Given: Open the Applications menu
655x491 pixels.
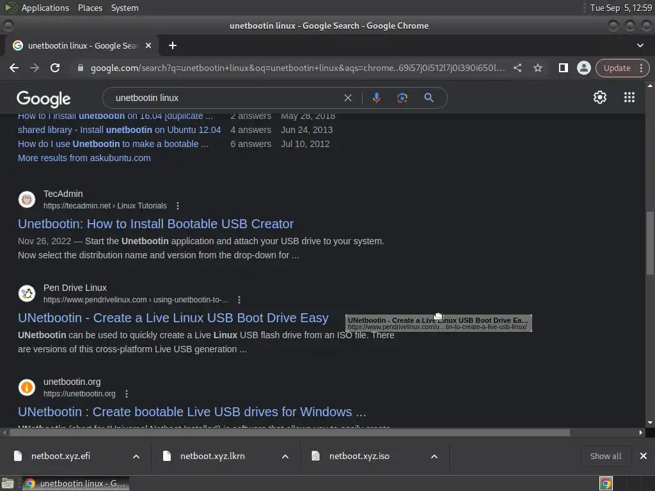Looking at the screenshot, I should point(45,8).
